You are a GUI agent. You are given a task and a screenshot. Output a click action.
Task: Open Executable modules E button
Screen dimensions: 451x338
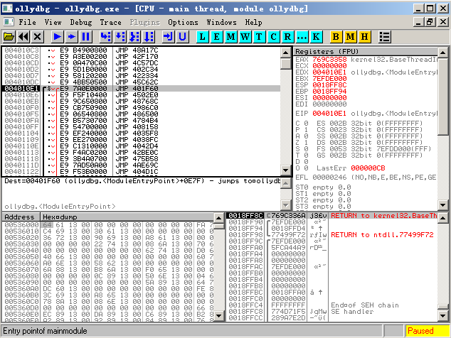click(x=216, y=37)
